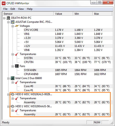The width and height of the screenshot is (115, 126).
Task: Click the Max column header
Action: tap(102, 14)
